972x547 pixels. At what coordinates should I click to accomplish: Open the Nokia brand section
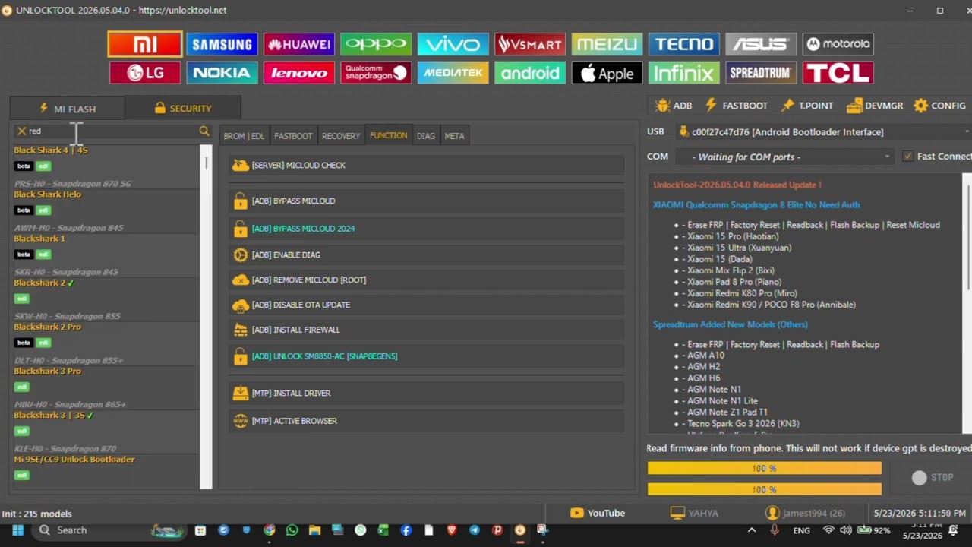[222, 73]
